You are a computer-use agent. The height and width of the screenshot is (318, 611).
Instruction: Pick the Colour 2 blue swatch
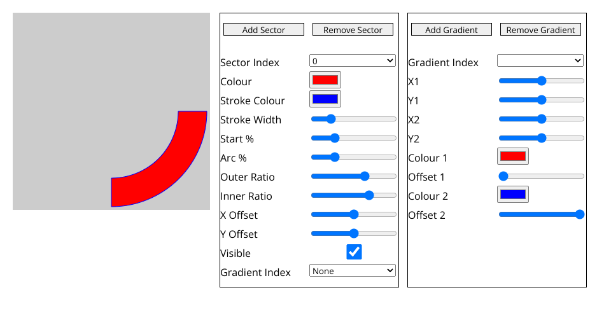pyautogui.click(x=513, y=195)
